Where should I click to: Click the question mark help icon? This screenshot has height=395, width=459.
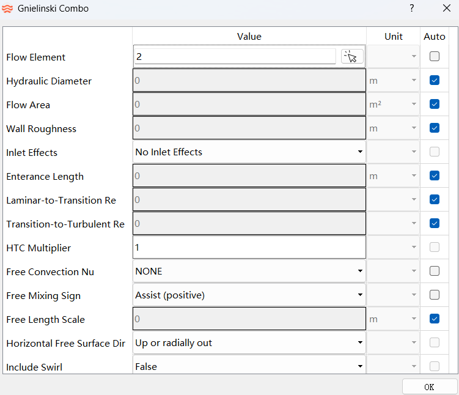pos(412,9)
